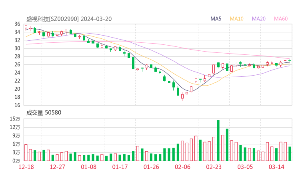The height and width of the screenshot is (176, 296).
Task: Click the price axis value 36
Action: click(x=17, y=24)
